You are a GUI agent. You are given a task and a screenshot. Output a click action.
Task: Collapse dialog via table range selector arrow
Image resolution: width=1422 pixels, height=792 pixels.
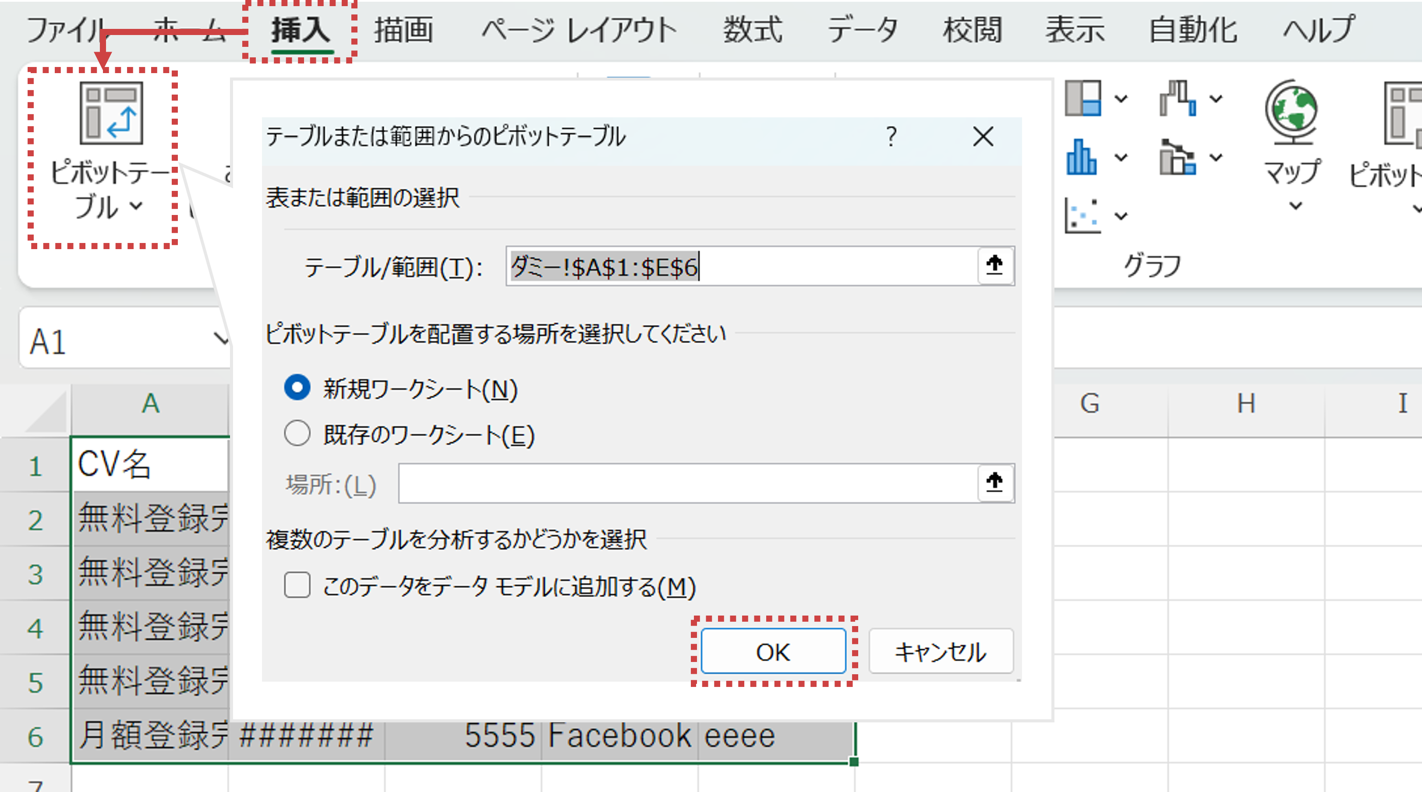point(995,265)
